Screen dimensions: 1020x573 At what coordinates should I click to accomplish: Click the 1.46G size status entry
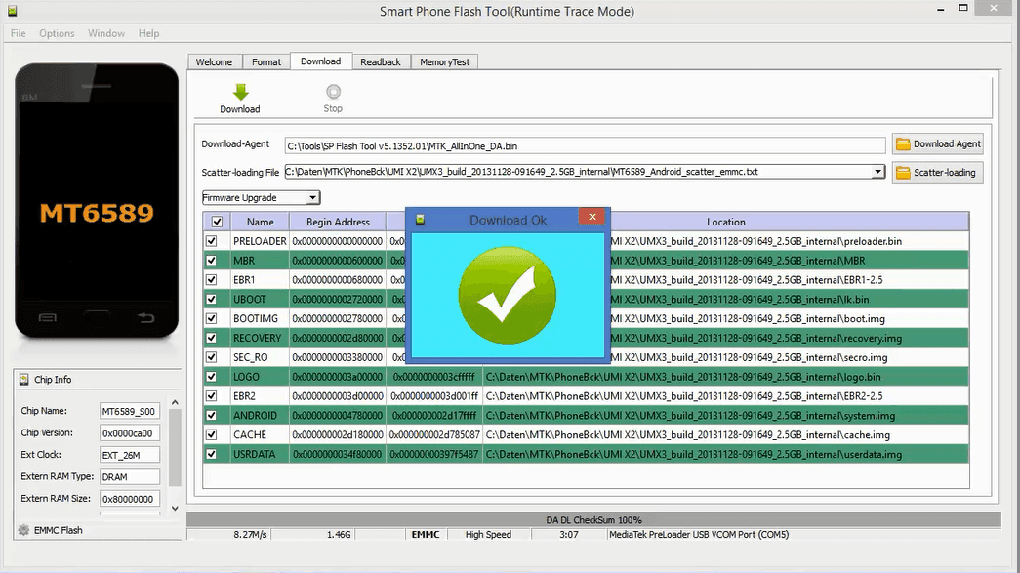339,535
